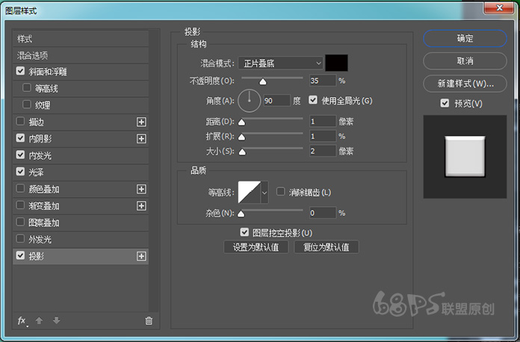This screenshot has height=342, width=520.
Task: Add another 颜色叠加 effect with plus icon
Action: (x=141, y=189)
